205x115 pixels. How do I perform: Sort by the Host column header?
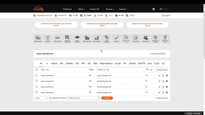(43, 70)
